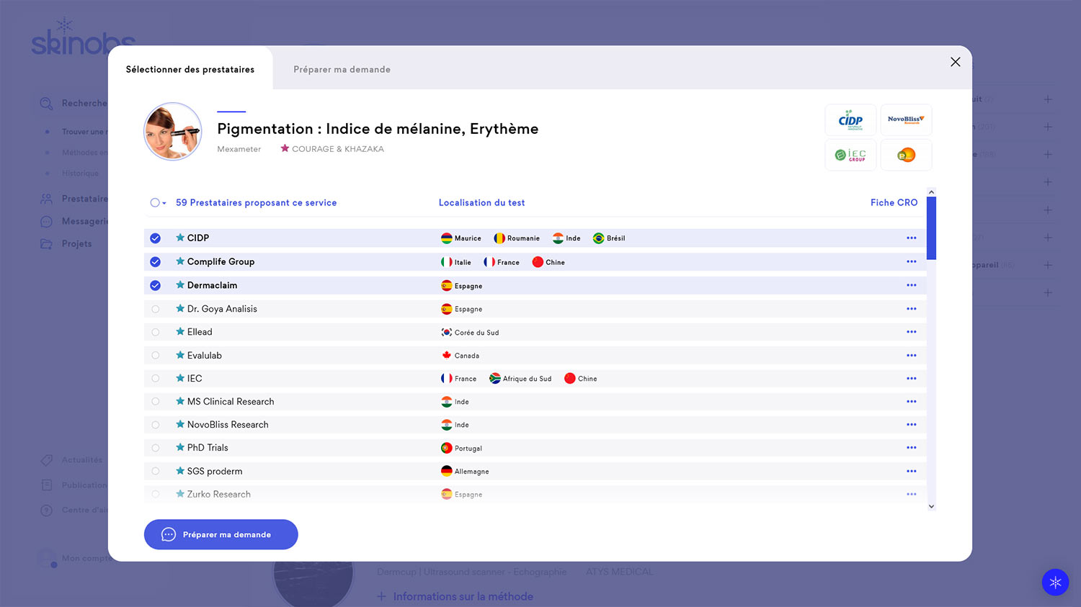Viewport: 1081px width, 607px height.
Task: Open the Complife Group three-dots menu
Action: tap(912, 262)
